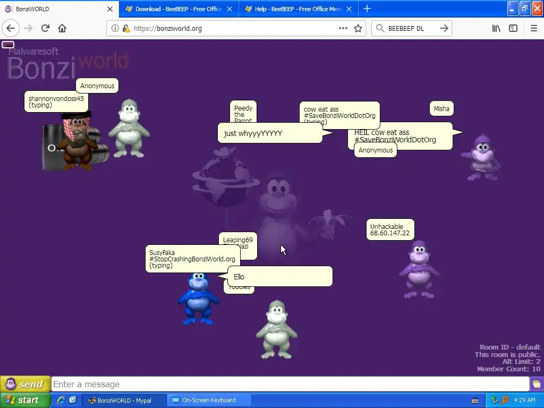544x408 pixels.
Task: Click the 'just whyyyYYYYY' speech bubble
Action: tap(270, 133)
